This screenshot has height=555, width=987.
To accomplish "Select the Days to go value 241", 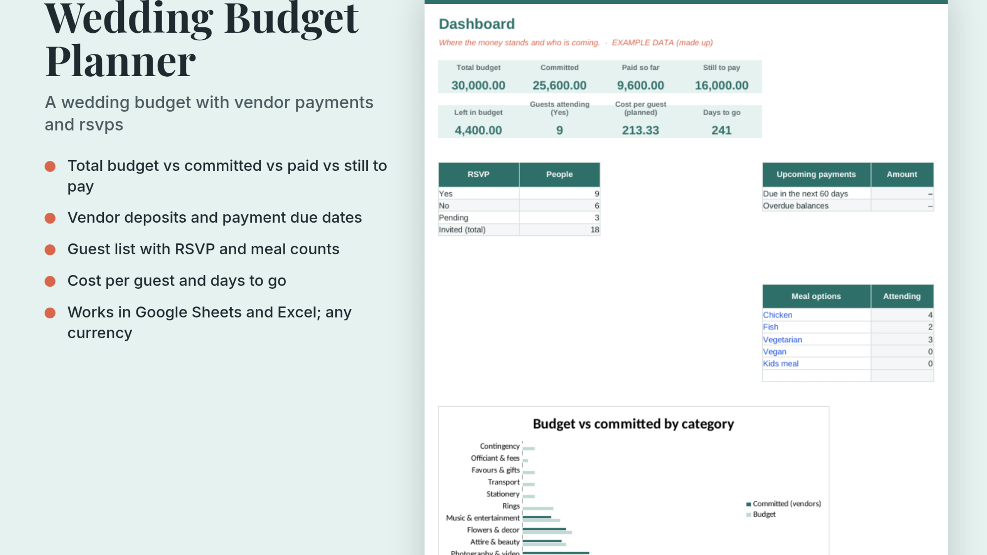I will click(721, 130).
